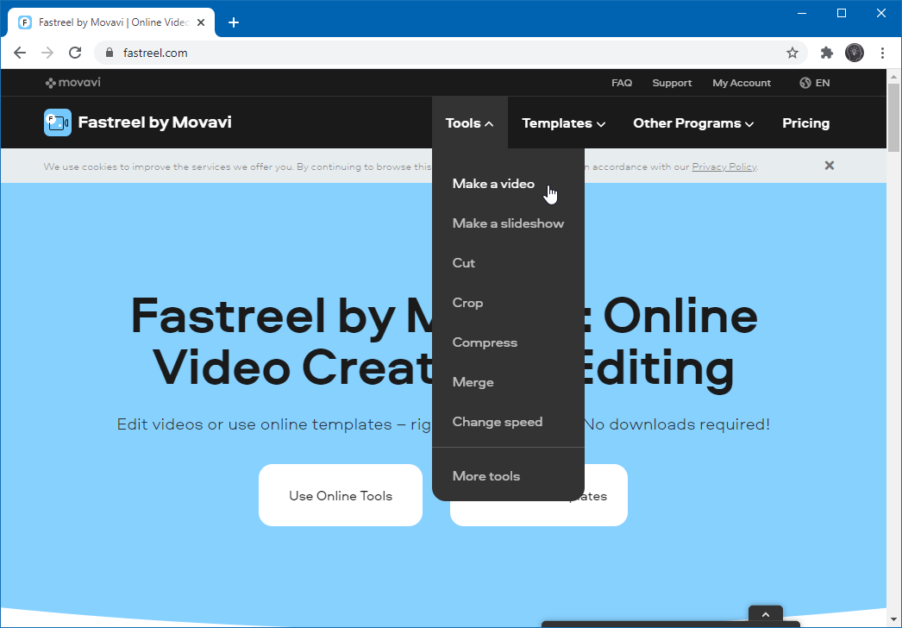
Task: Click the browser back arrow
Action: click(20, 53)
